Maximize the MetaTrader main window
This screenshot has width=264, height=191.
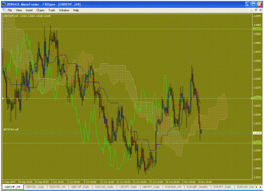click(254, 4)
